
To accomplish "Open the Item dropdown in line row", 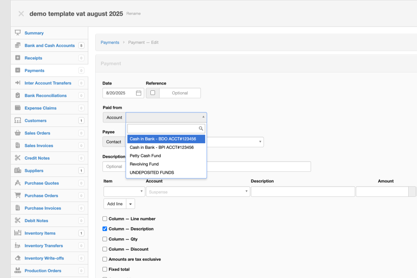I will (124, 192).
